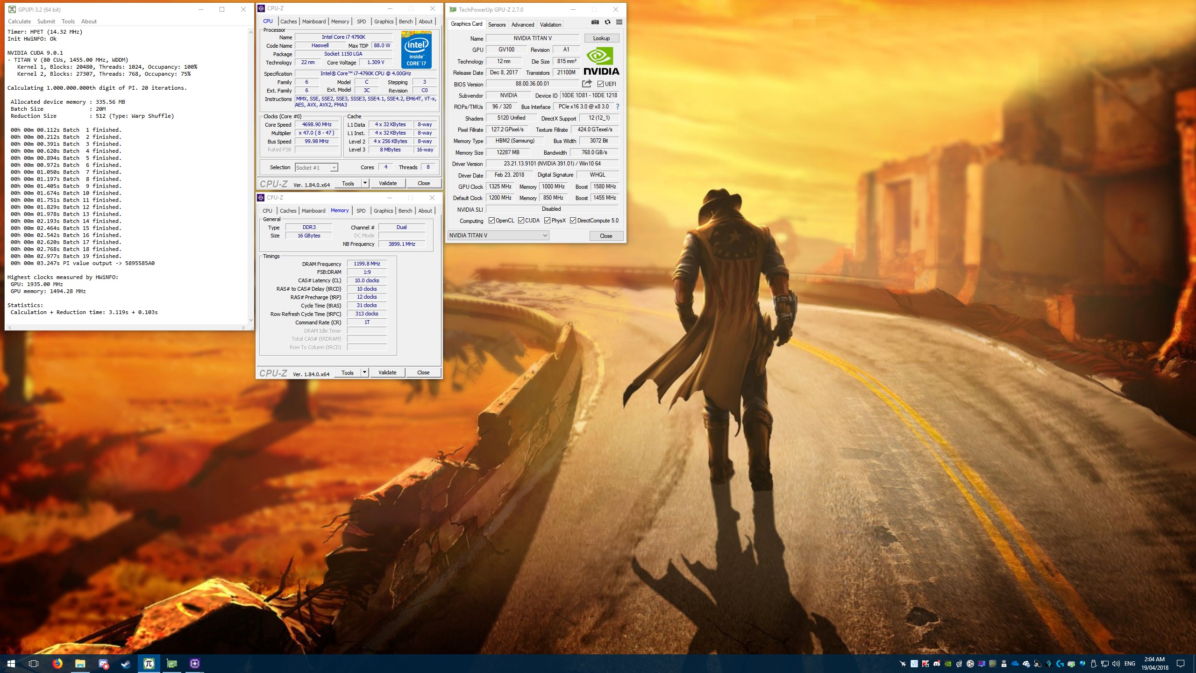
Task: Click the GPU-Z refresh icon
Action: point(607,22)
